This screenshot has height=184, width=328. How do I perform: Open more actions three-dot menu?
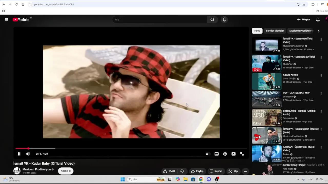point(245,171)
